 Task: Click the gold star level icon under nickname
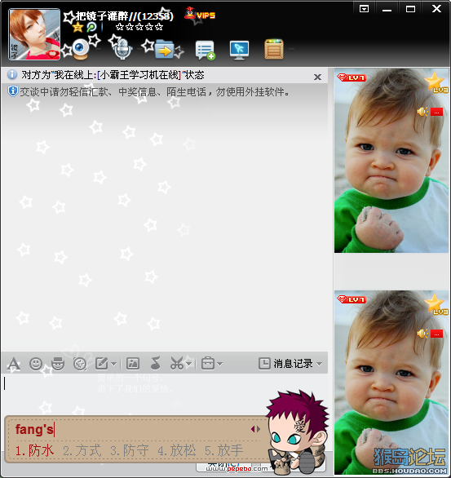click(x=78, y=27)
